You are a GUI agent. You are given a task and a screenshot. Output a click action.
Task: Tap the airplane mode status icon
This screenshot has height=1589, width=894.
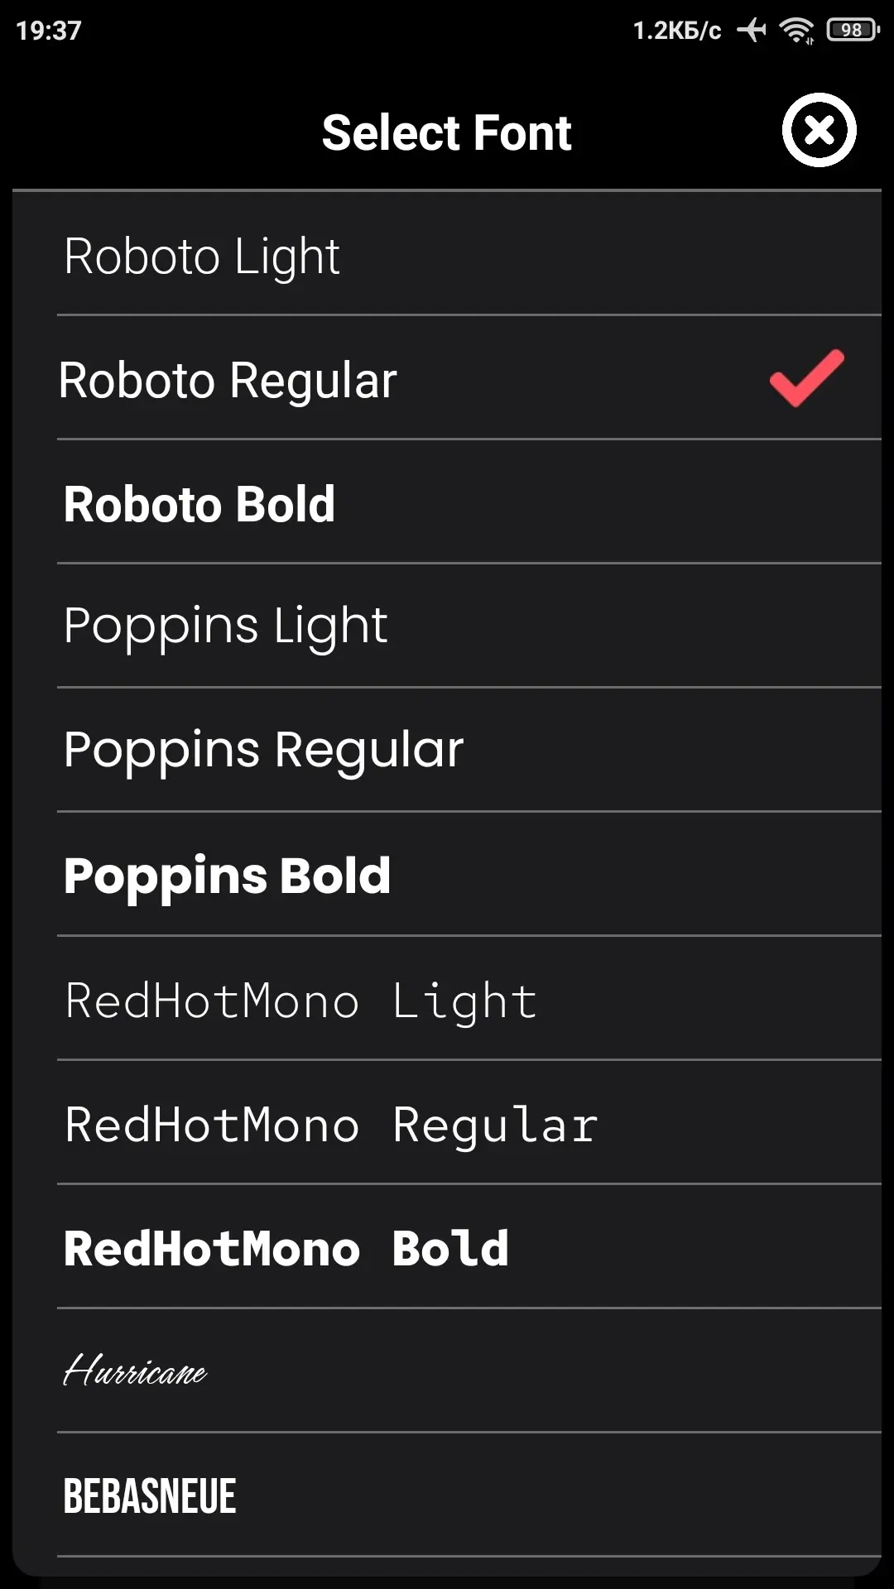tap(752, 31)
